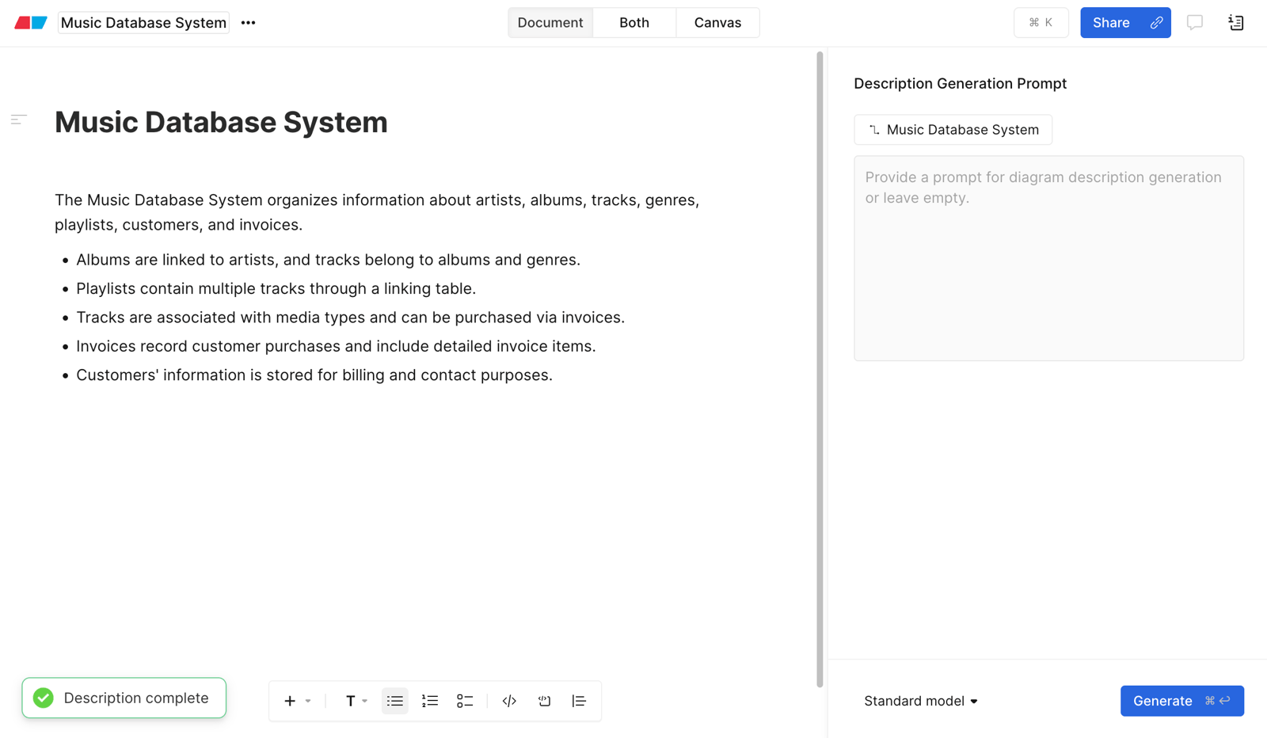Viewport: 1267px width, 738px height.
Task: Click the Share button
Action: pyautogui.click(x=1125, y=23)
